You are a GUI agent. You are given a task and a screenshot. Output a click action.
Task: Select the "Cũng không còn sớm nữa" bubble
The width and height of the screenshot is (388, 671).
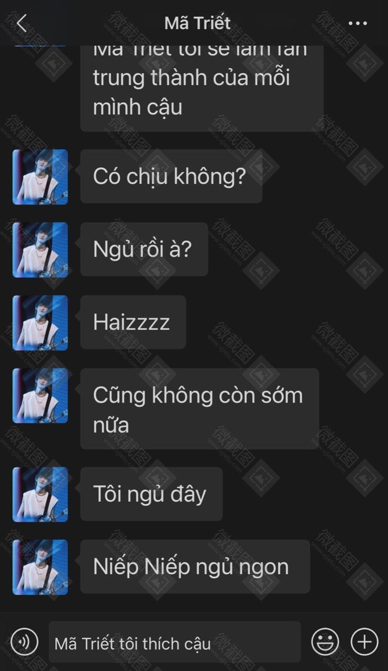[199, 408]
